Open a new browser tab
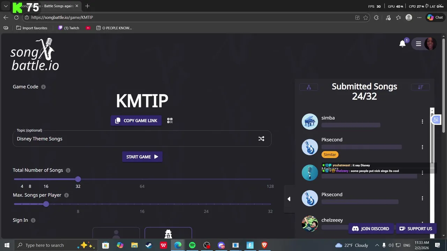Image resolution: width=447 pixels, height=251 pixels. pos(87,6)
